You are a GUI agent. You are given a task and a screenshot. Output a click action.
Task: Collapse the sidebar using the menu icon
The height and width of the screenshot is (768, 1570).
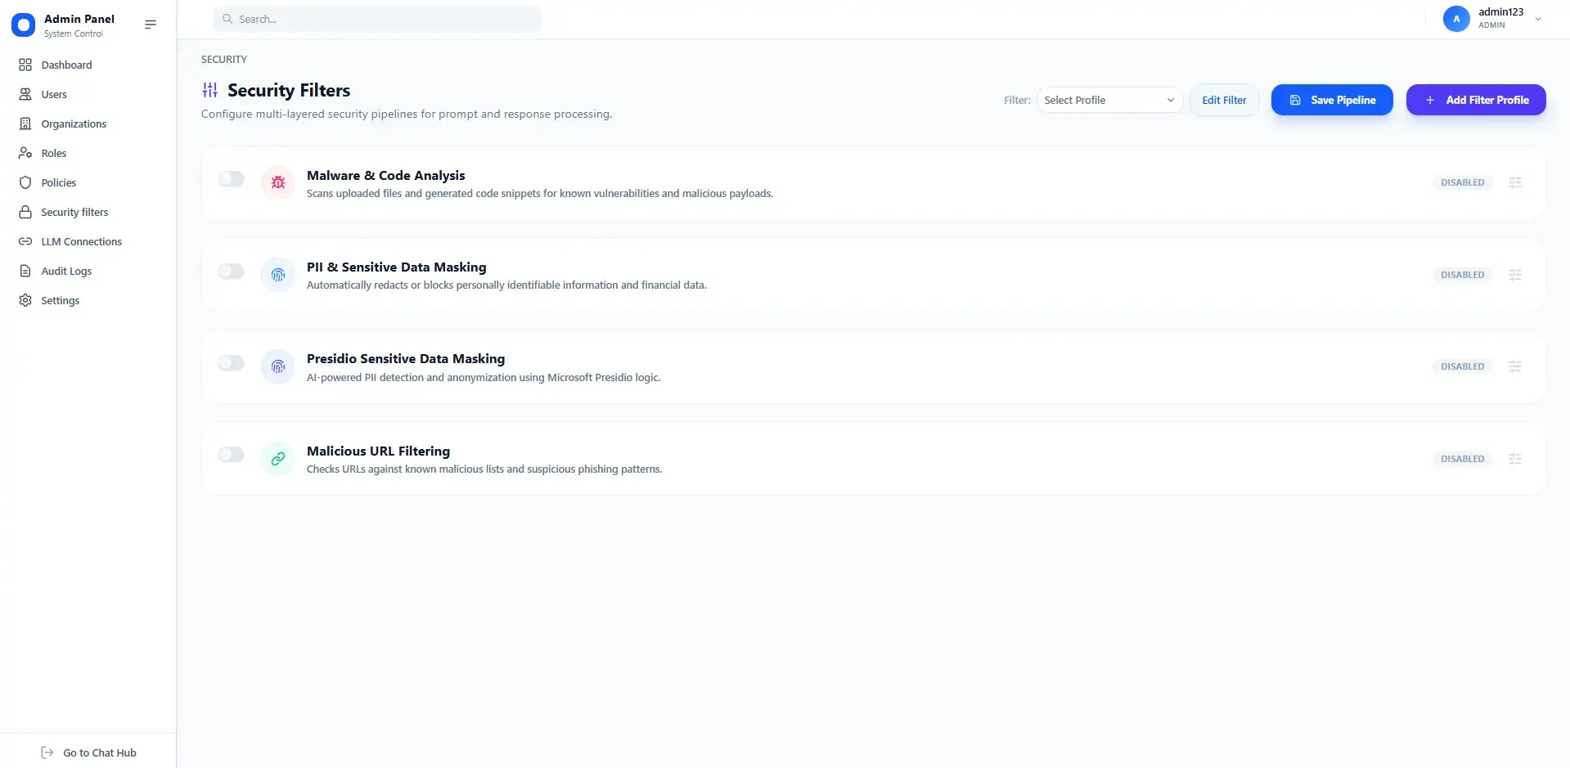click(151, 25)
